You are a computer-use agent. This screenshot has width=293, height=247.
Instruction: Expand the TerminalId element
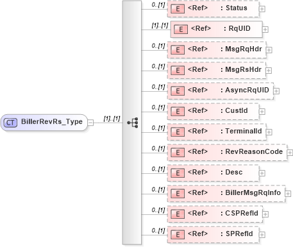[269, 132]
